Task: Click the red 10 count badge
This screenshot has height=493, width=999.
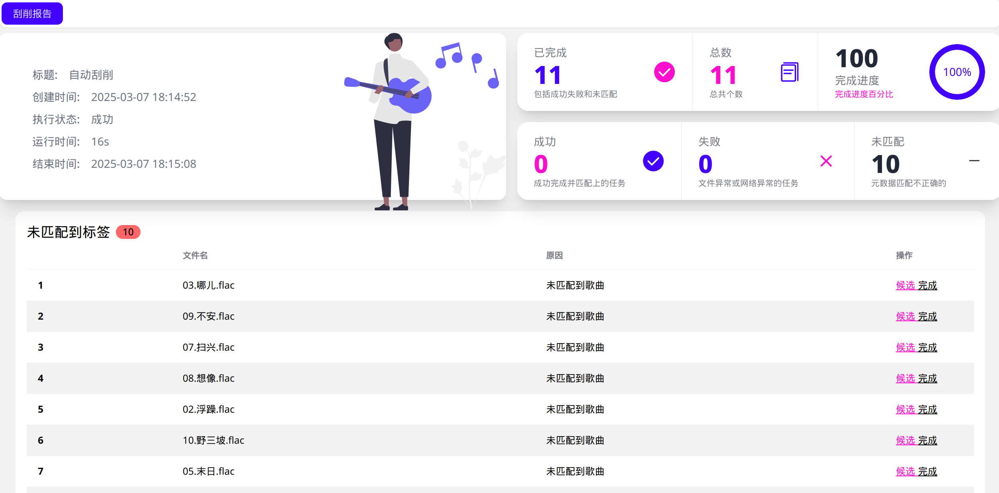Action: tap(128, 232)
